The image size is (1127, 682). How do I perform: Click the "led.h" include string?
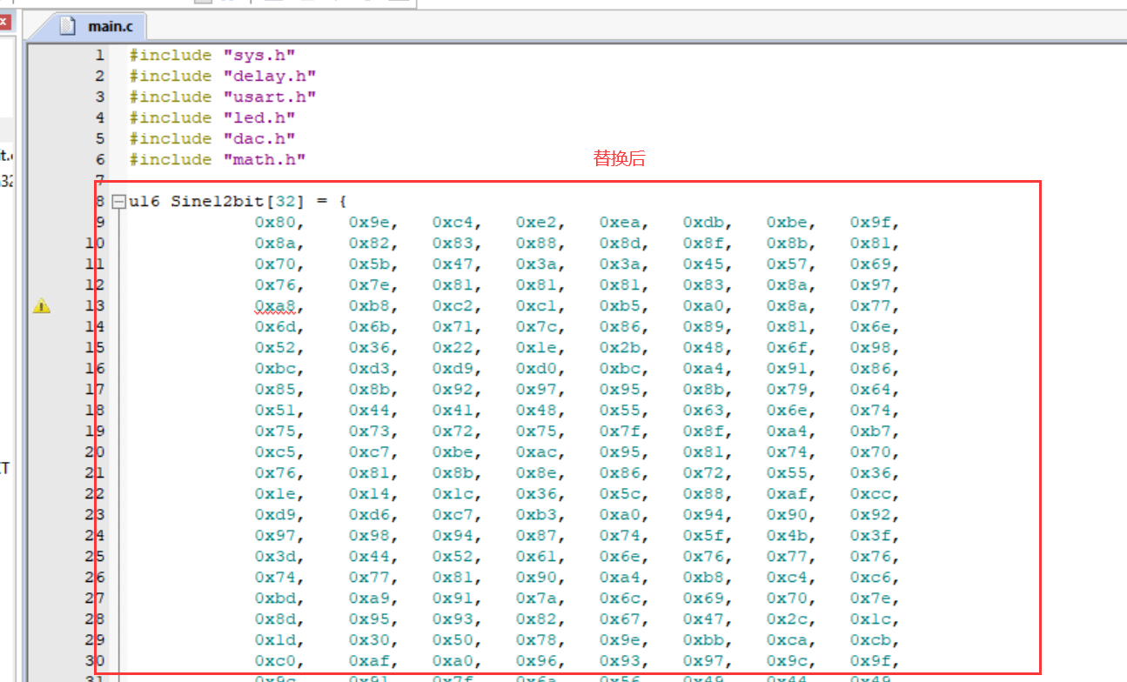pyautogui.click(x=258, y=118)
